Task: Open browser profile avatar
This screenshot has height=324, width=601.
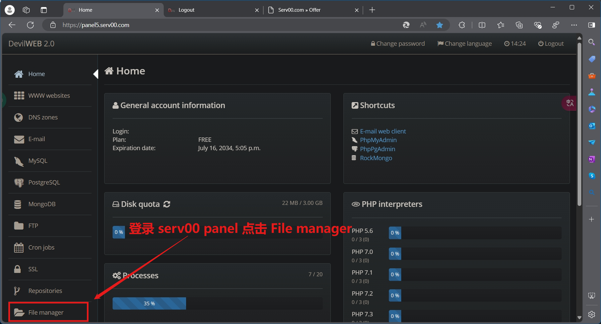Action: coord(10,10)
